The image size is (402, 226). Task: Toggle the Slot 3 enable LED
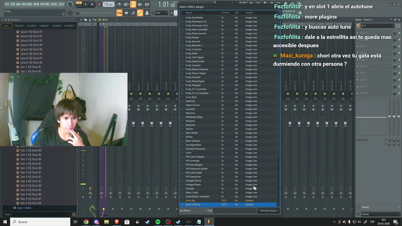[399, 46]
